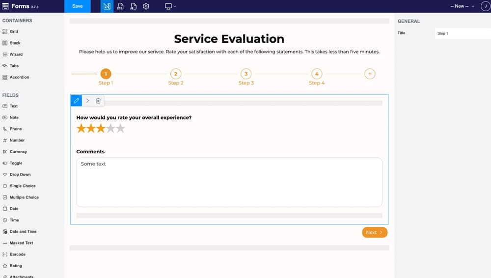The width and height of the screenshot is (491, 278).
Task: Add the Toggle field from sidebar
Action: pos(16,163)
